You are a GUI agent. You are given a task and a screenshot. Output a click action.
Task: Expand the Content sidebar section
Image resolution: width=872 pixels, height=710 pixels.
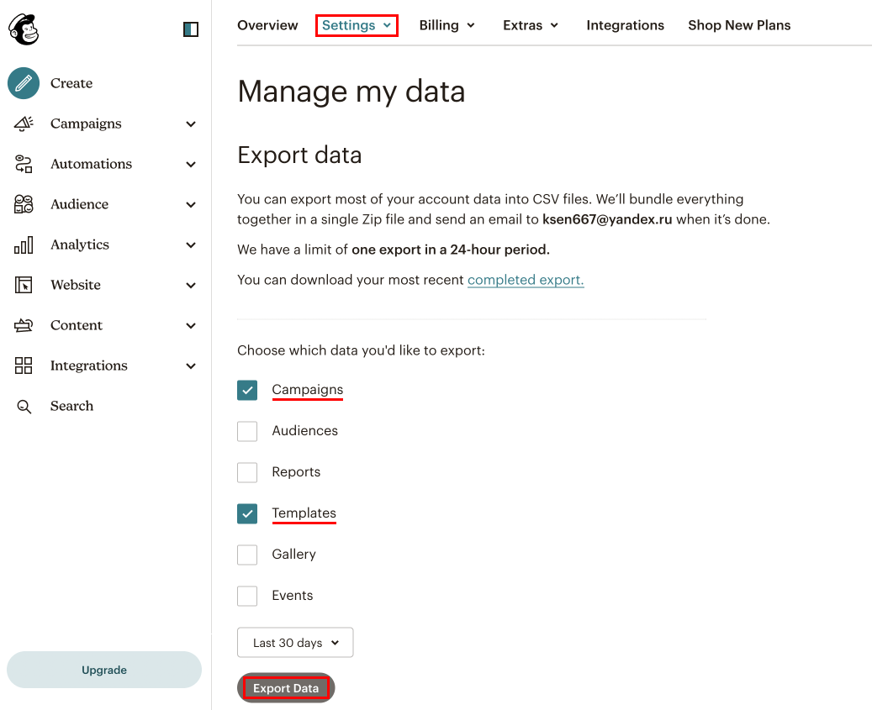point(191,325)
